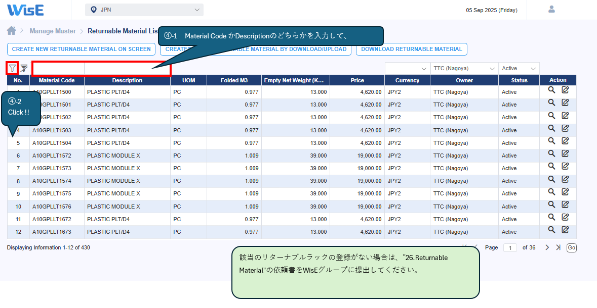
Task: View details of material A10GPLLT1575
Action: (551, 192)
